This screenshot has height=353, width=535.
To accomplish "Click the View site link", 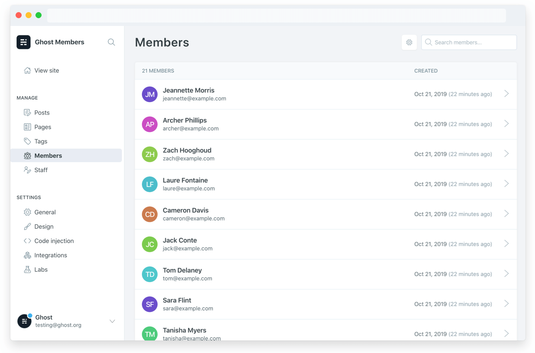I will pyautogui.click(x=47, y=70).
